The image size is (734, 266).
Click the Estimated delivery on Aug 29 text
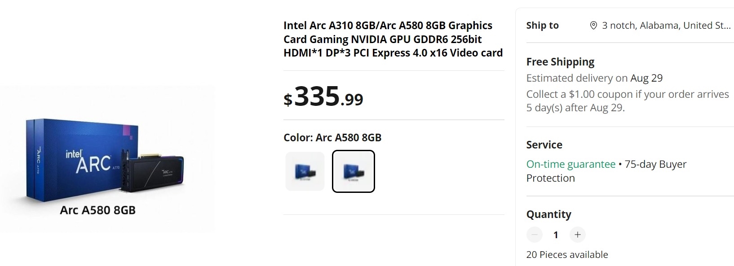(x=594, y=78)
